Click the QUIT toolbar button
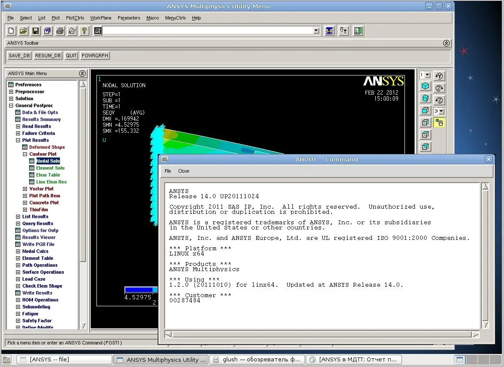The height and width of the screenshot is (367, 504). pyautogui.click(x=71, y=56)
